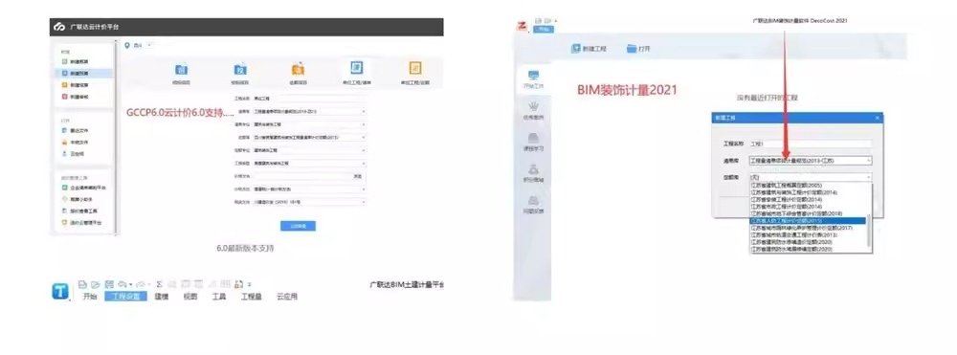Switch to the 工程设置 ribbon tab
The image size is (957, 355).
coord(125,297)
